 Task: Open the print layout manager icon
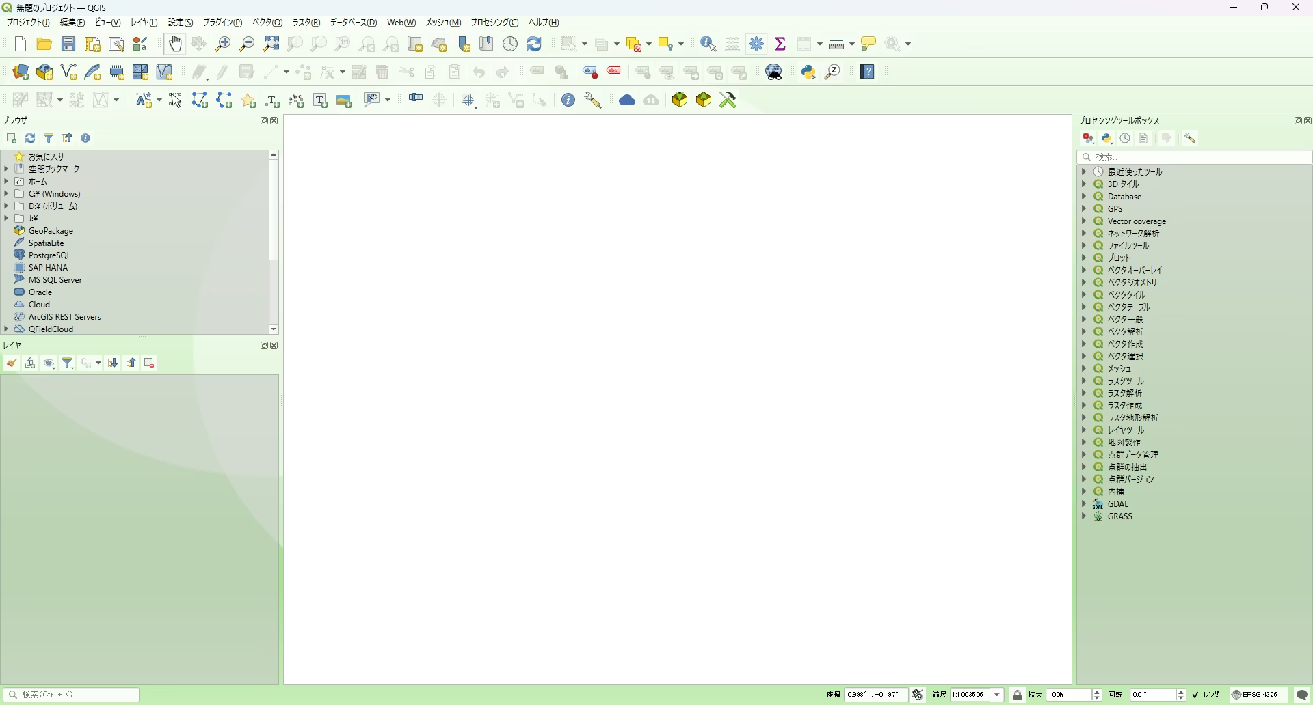(117, 44)
